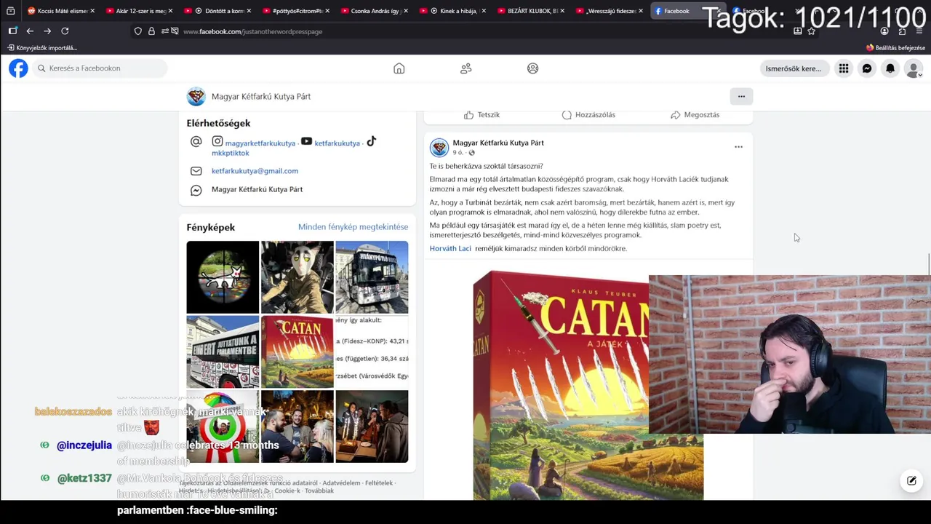Click the browser Back arrow

pyautogui.click(x=30, y=31)
